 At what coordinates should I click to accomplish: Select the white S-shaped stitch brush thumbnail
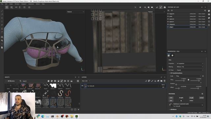point(61,93)
